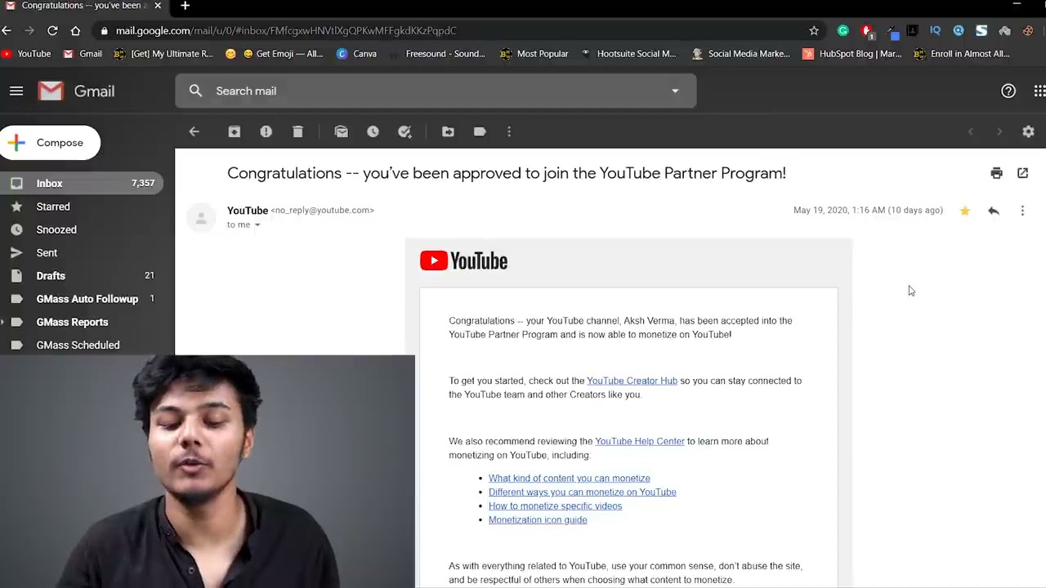
Task: Add email to Tasks
Action: pyautogui.click(x=405, y=131)
